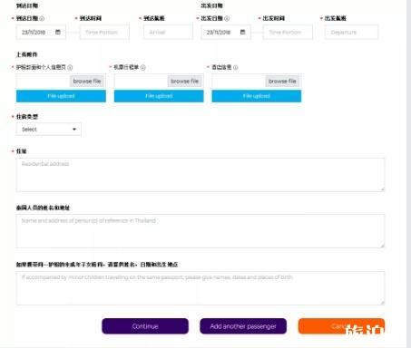Click the third upload file path box

click(239, 82)
